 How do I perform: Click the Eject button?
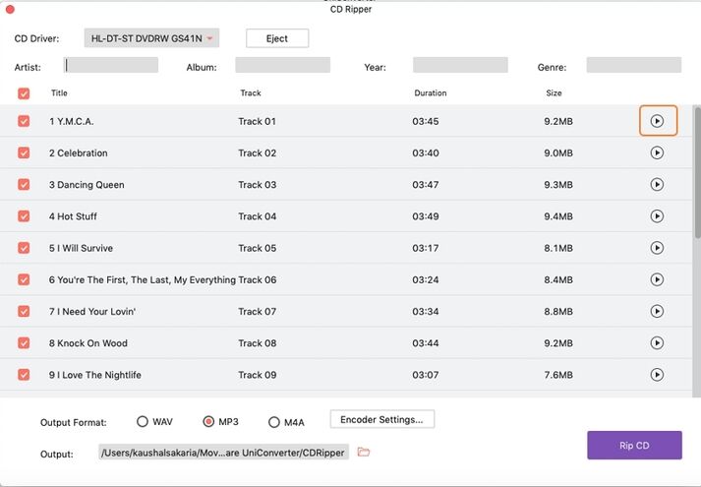click(277, 38)
